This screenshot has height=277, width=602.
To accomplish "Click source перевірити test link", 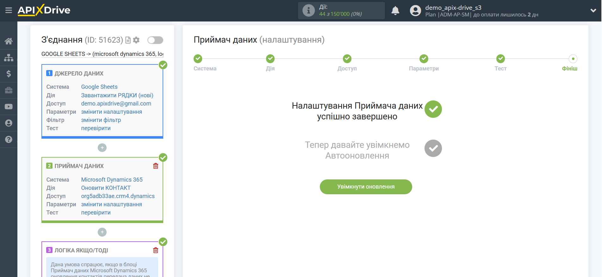I will click(x=96, y=128).
